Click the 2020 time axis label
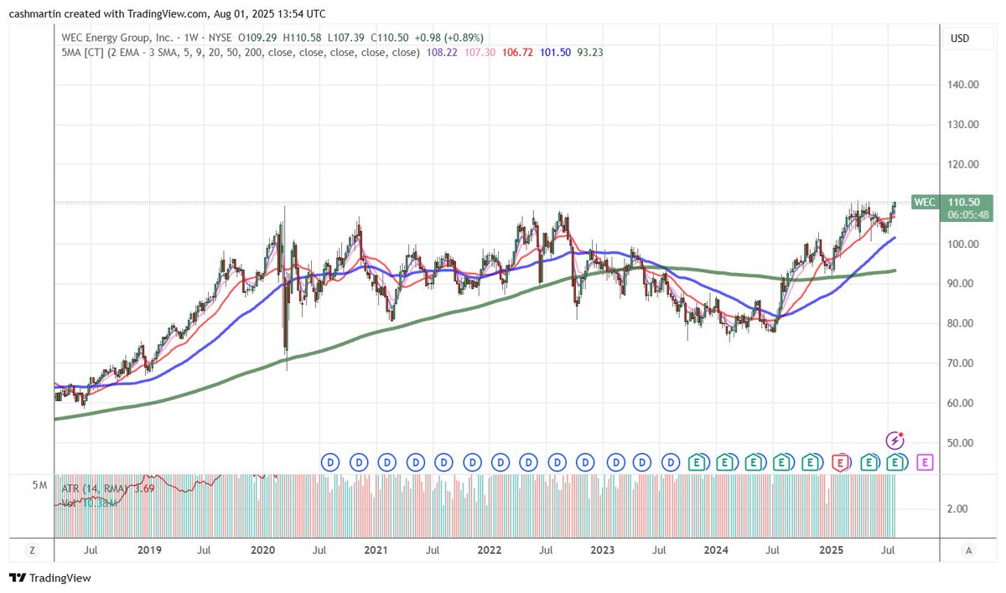This screenshot has width=1006, height=593. [262, 550]
